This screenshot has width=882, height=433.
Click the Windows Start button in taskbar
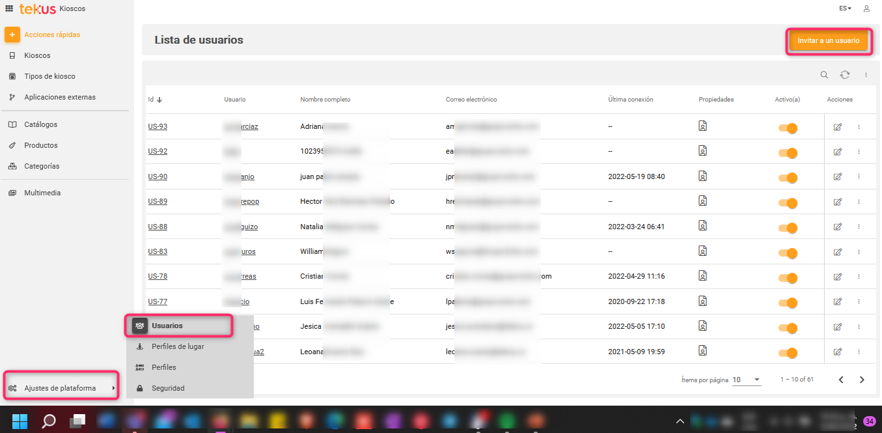tap(20, 421)
